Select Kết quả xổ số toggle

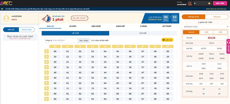pyautogui.click(x=193, y=17)
